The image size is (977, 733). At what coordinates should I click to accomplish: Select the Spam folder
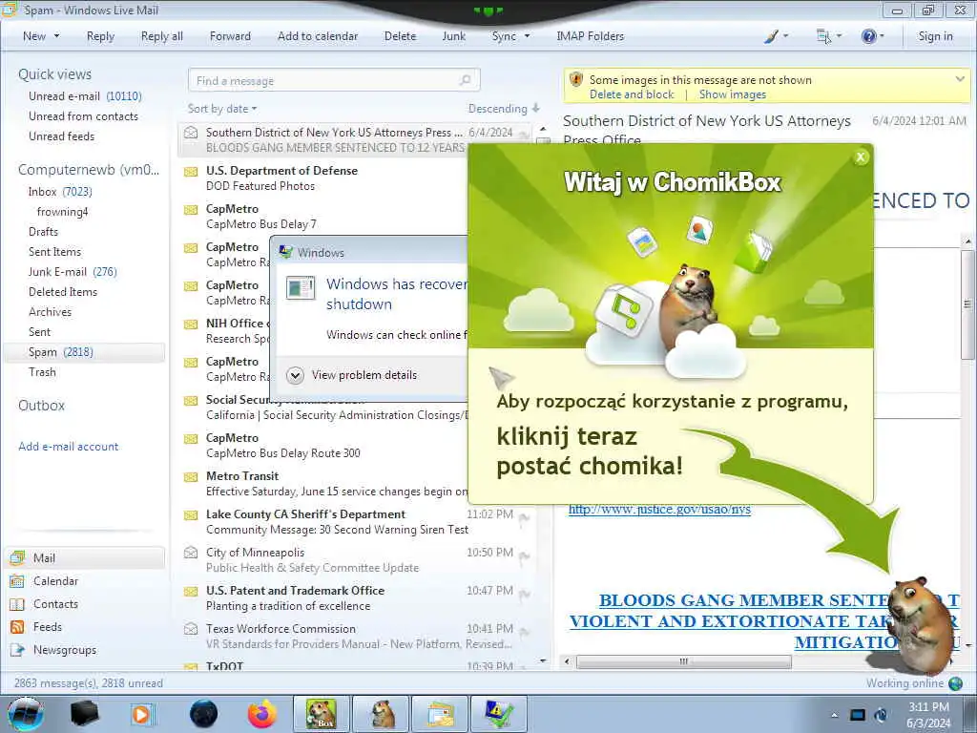click(x=84, y=352)
